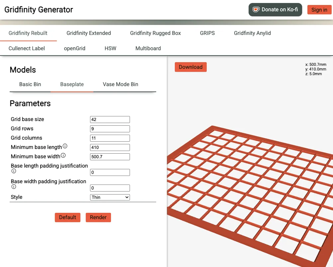Change Style from Thin option
This screenshot has width=333, height=267.
tap(110, 197)
